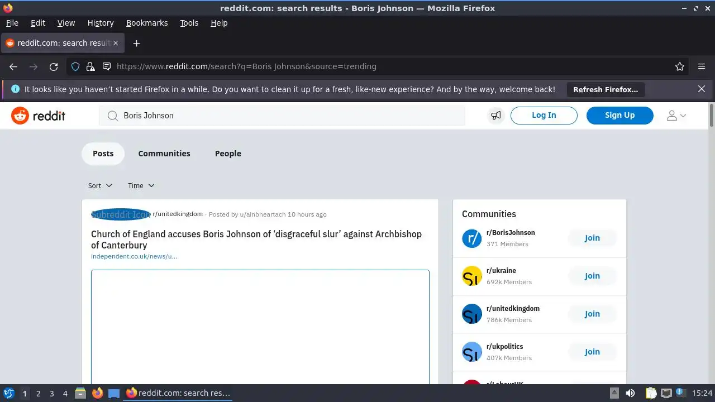
Task: Click the tracking protection shield icon
Action: click(x=75, y=66)
